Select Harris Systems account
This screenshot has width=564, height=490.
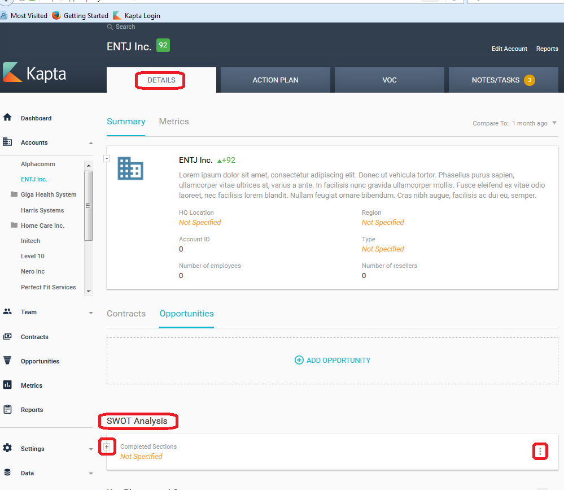click(x=42, y=210)
